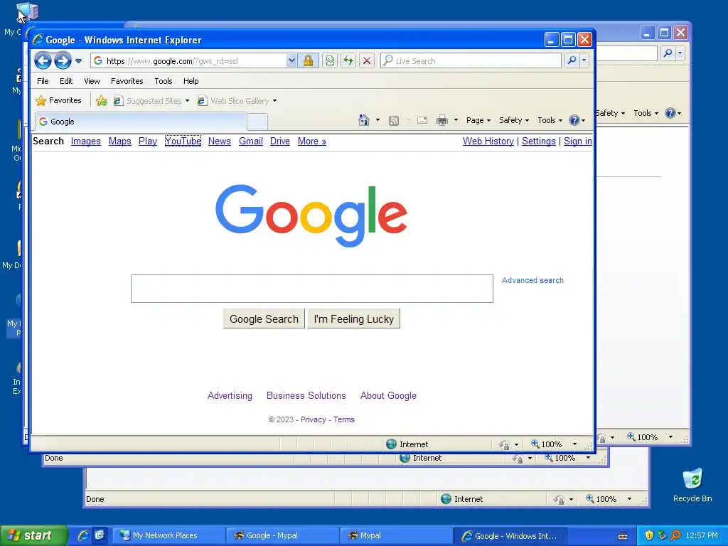This screenshot has width=728, height=546.
Task: Open the YouTube link
Action: click(x=183, y=141)
